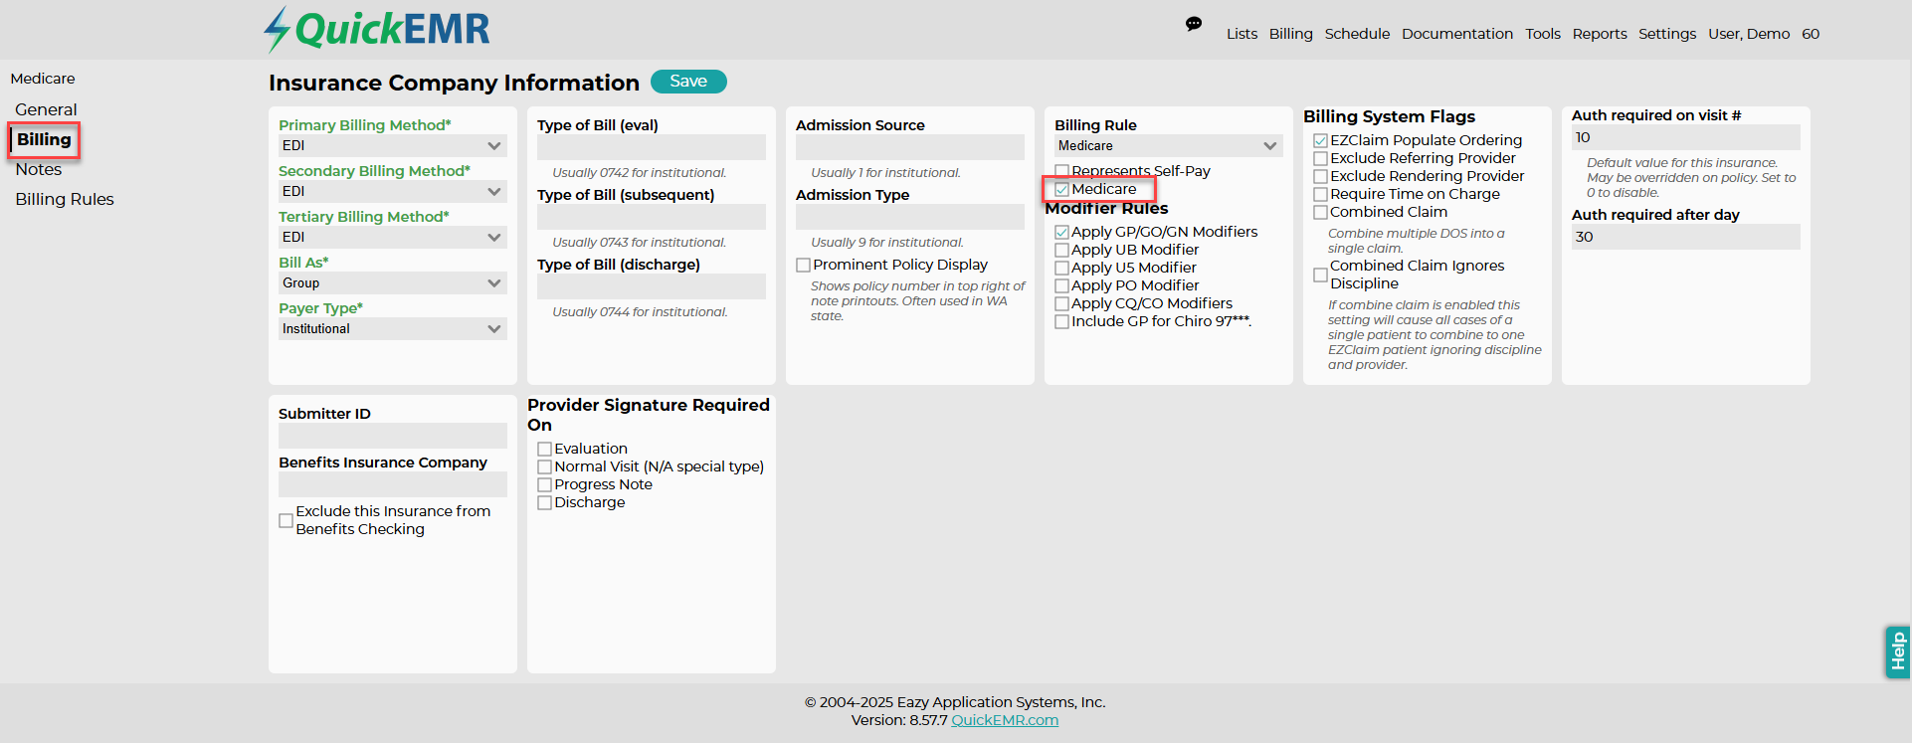Screen dimensions: 1912x743
Task: Check Include GP for Chiro 97***
Action: click(1061, 321)
